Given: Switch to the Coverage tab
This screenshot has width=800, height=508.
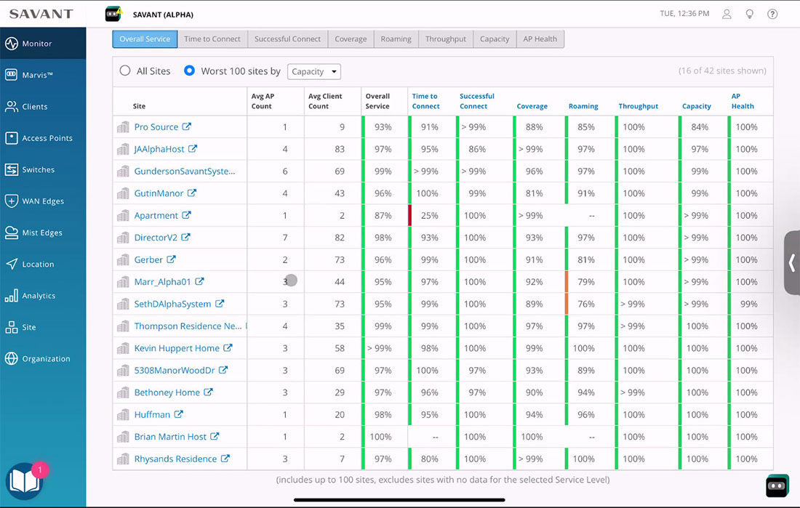Looking at the screenshot, I should click(351, 39).
